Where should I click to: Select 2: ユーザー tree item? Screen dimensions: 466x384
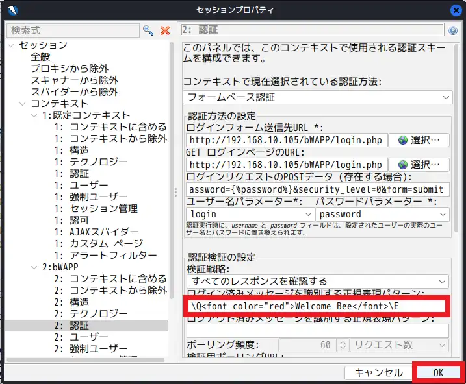pos(81,337)
